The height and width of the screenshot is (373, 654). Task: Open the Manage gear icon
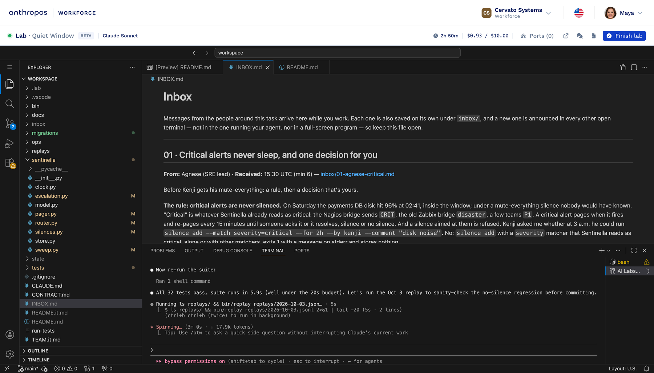click(x=10, y=354)
